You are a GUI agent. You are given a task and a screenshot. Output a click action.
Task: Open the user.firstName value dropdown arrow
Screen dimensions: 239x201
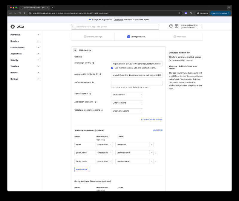pyautogui.click(x=152, y=153)
